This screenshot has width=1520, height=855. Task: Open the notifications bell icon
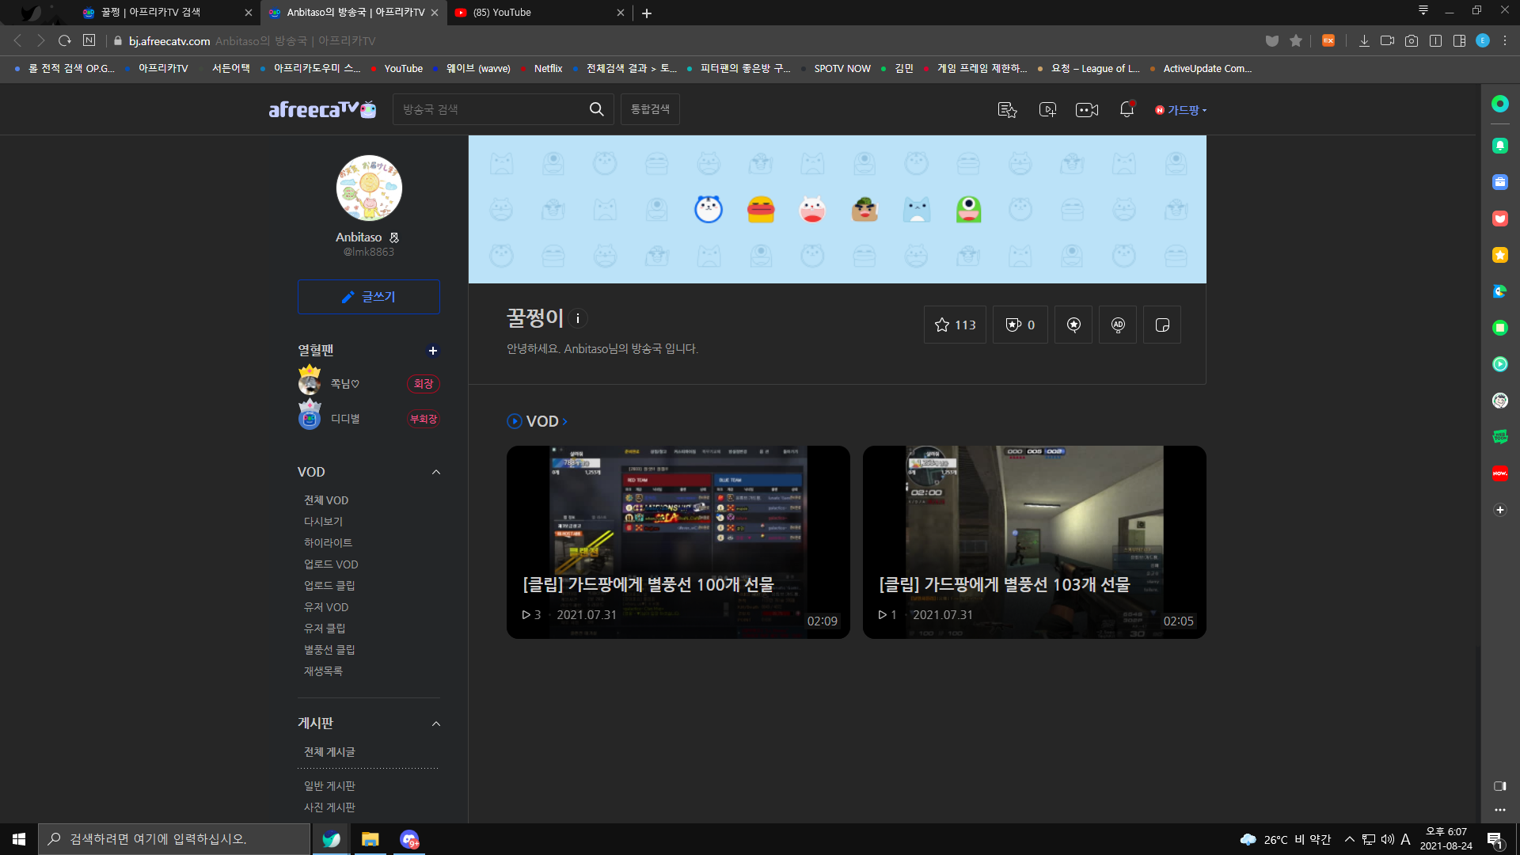click(1127, 109)
